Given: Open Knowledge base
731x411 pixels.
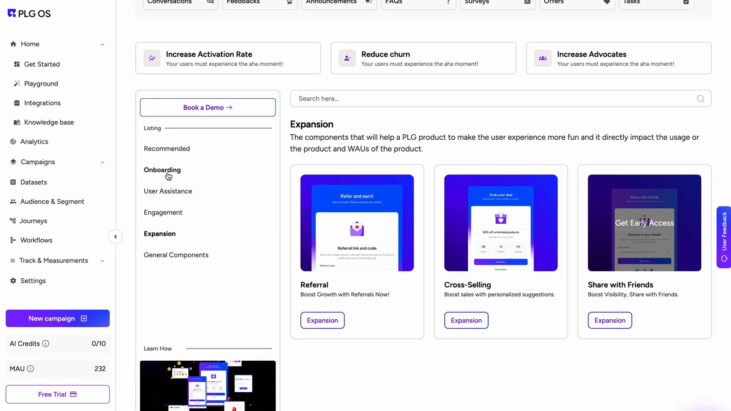Looking at the screenshot, I should (x=49, y=122).
